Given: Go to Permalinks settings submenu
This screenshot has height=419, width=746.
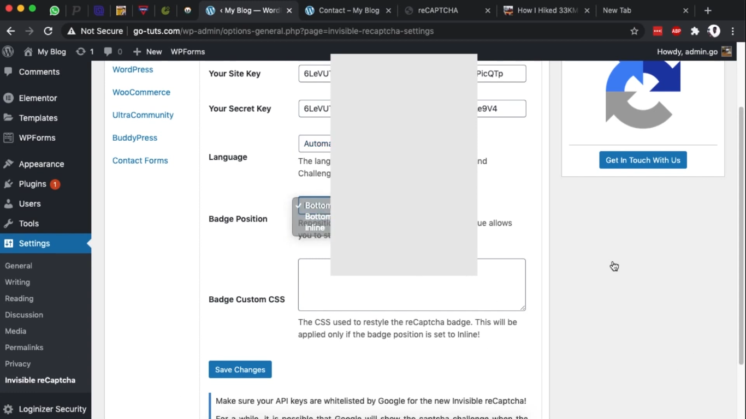Looking at the screenshot, I should pyautogui.click(x=24, y=348).
